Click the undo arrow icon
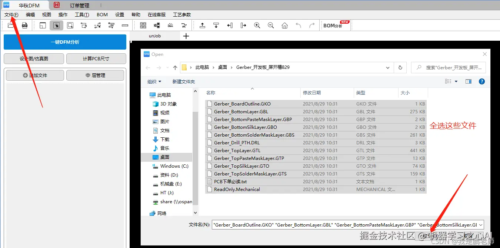This screenshot has width=500, height=248. [x=298, y=26]
